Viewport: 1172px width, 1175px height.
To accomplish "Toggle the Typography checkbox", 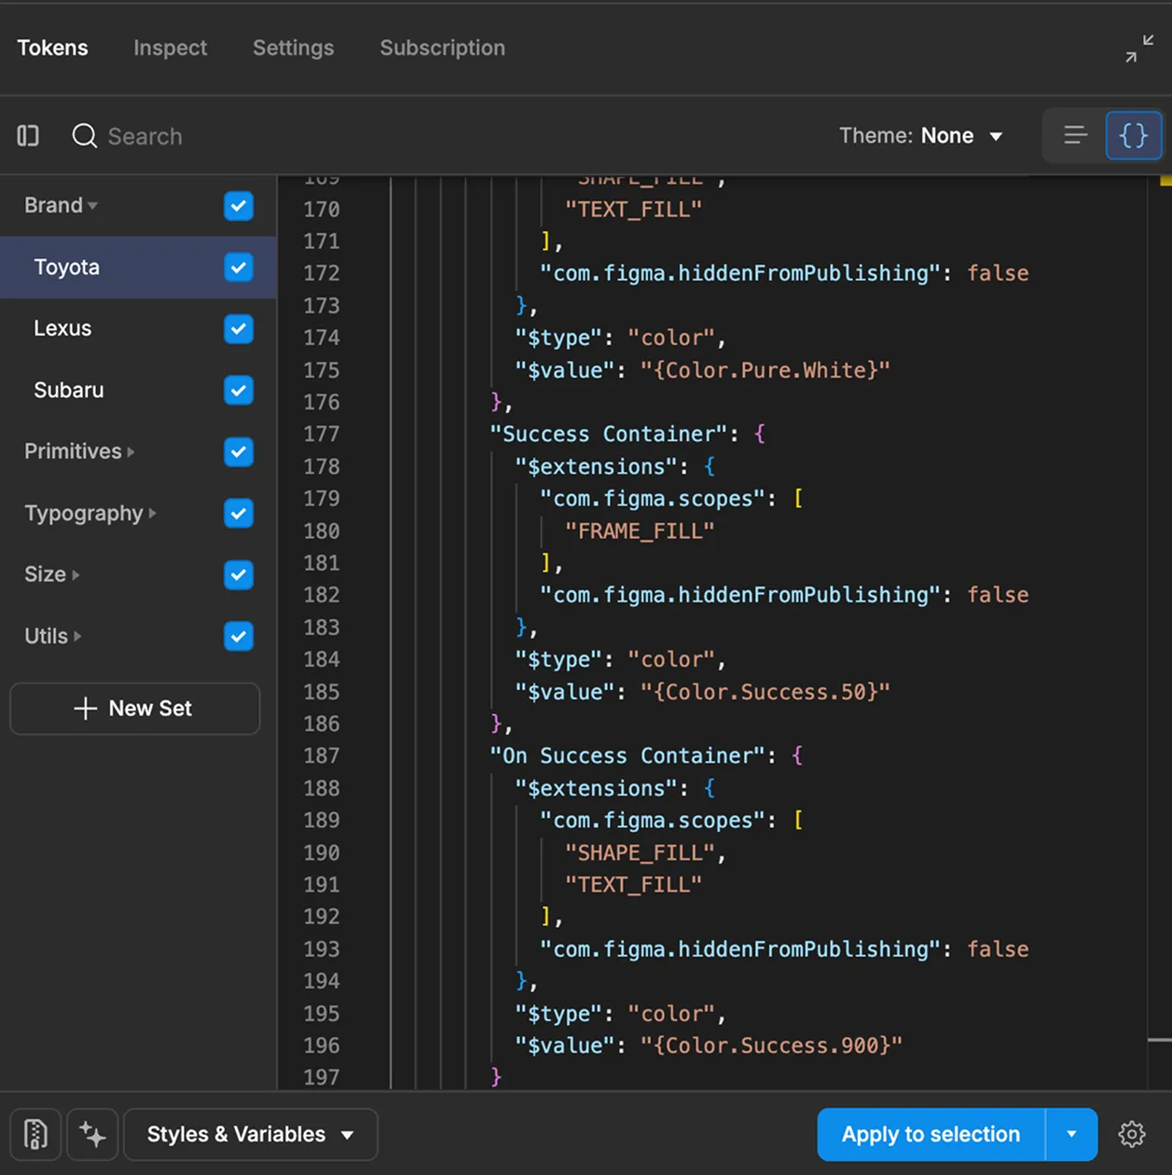I will click(239, 514).
